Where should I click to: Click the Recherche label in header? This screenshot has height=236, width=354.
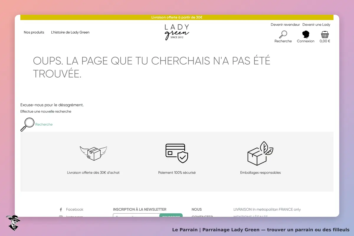(283, 41)
